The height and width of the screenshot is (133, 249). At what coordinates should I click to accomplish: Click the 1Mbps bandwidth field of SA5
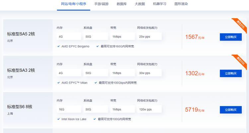123,37
